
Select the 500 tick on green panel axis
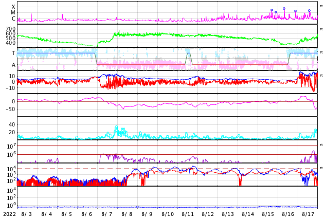(x=11, y=38)
